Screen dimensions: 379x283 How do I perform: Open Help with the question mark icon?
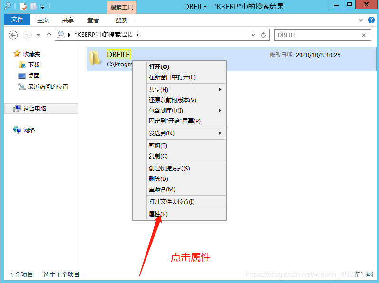click(371, 20)
